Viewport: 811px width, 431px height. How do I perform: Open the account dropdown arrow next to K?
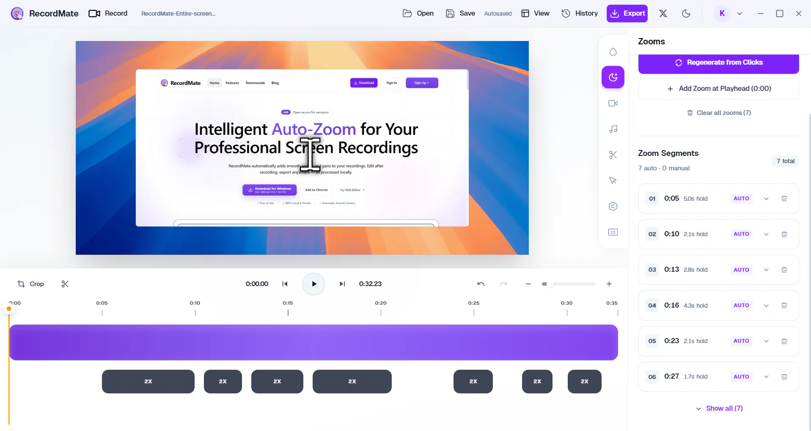click(x=740, y=14)
